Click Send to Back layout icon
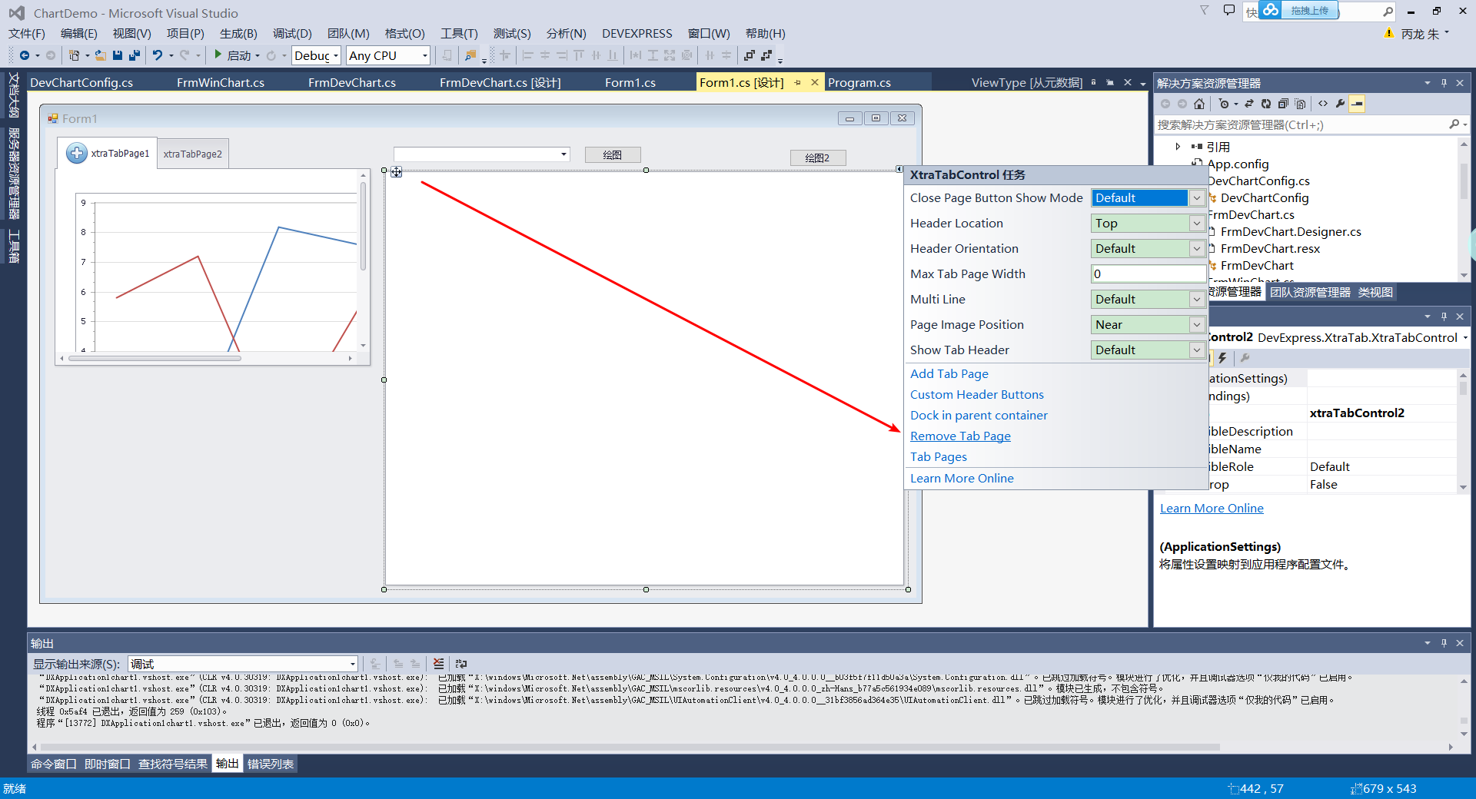Viewport: 1476px width, 799px height. (766, 55)
